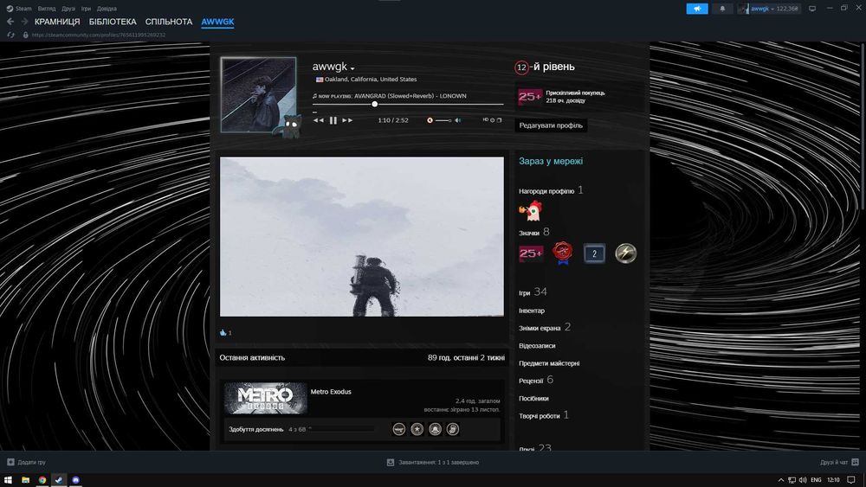Click the star achievement icon
The height and width of the screenshot is (487, 866).
coord(417,429)
